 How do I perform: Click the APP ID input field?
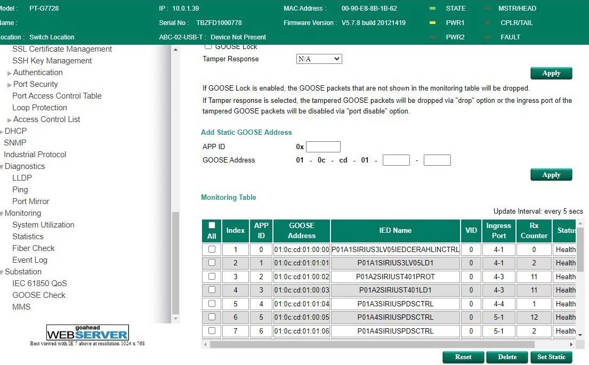pyautogui.click(x=323, y=147)
